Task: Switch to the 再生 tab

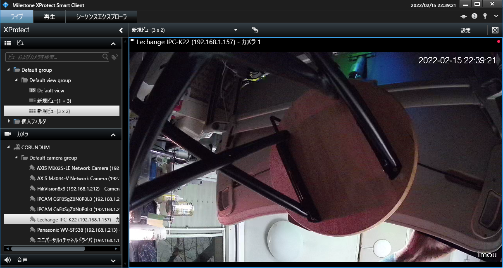Action: point(50,17)
